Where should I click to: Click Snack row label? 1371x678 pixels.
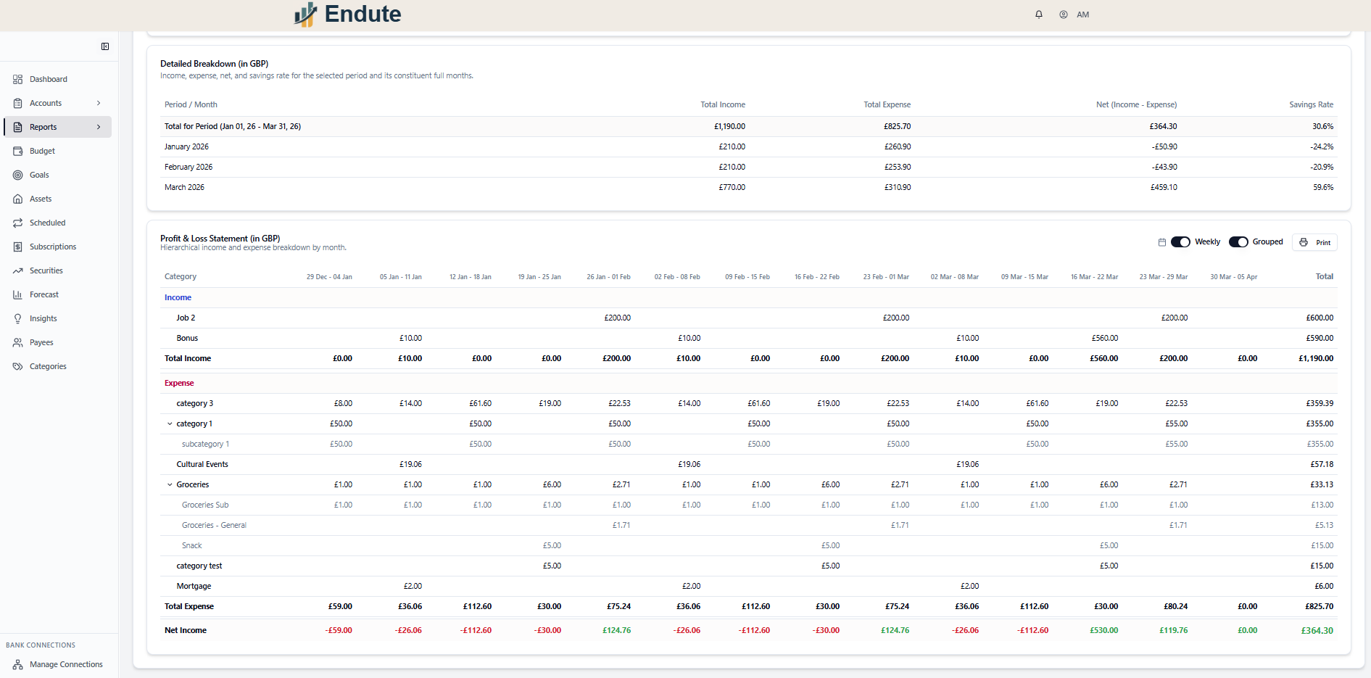(x=192, y=545)
